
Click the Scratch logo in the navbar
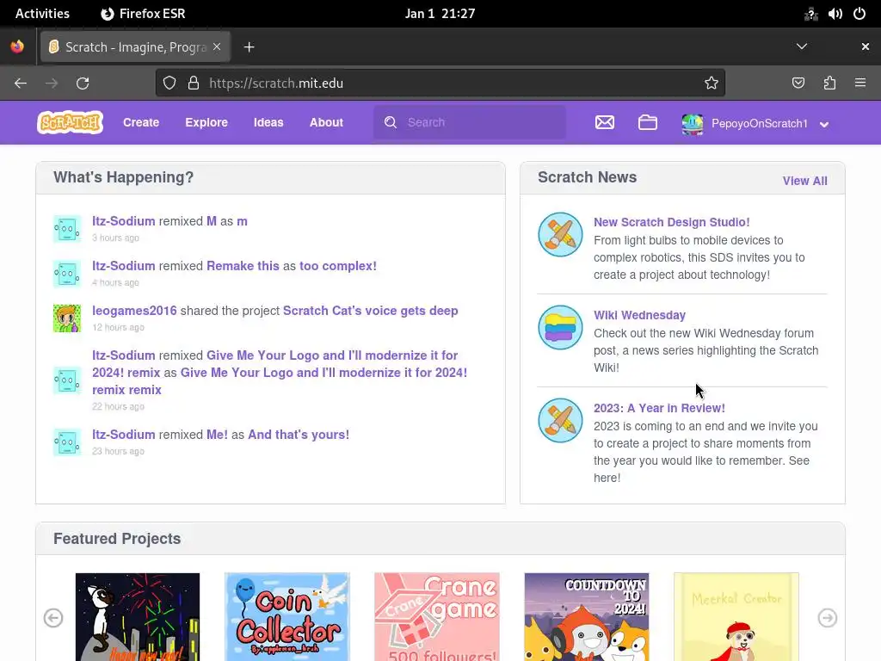(x=70, y=122)
